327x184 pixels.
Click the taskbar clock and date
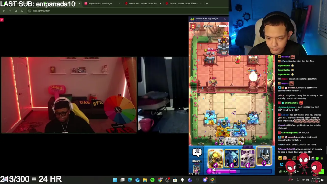click(316, 180)
